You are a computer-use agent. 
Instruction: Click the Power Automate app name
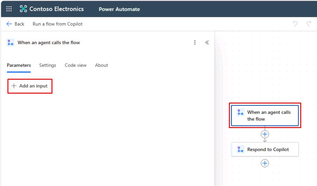tap(119, 9)
